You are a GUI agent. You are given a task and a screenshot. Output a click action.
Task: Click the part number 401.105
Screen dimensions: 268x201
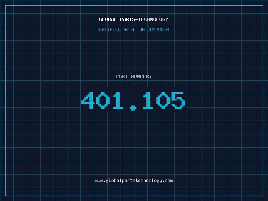(133, 101)
